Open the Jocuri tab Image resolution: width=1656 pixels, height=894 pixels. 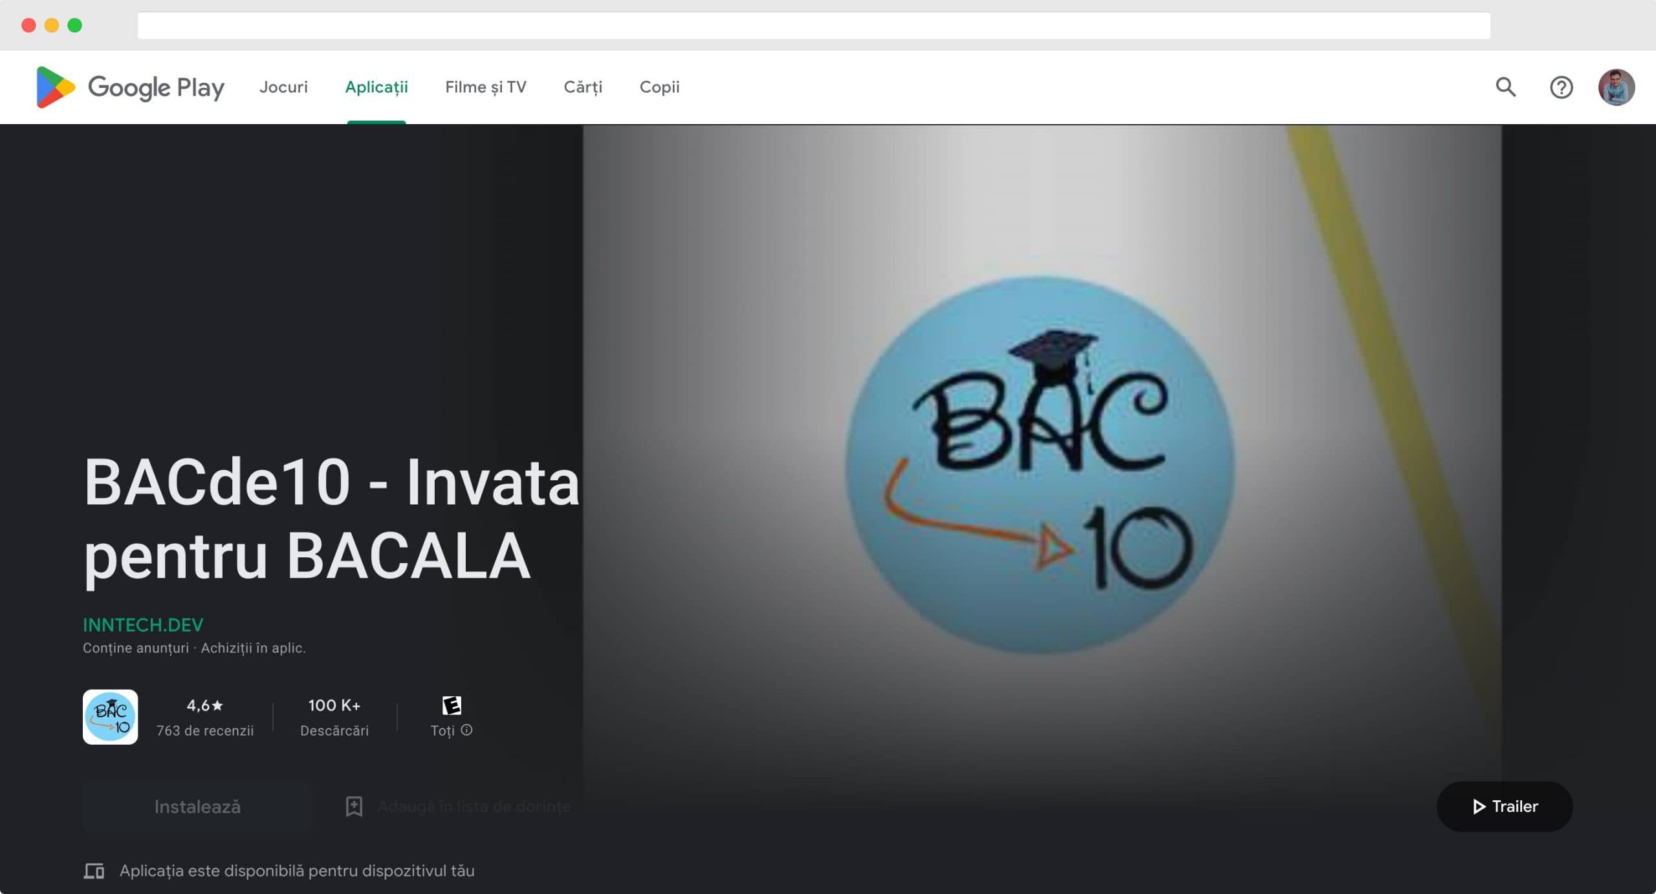(x=283, y=87)
